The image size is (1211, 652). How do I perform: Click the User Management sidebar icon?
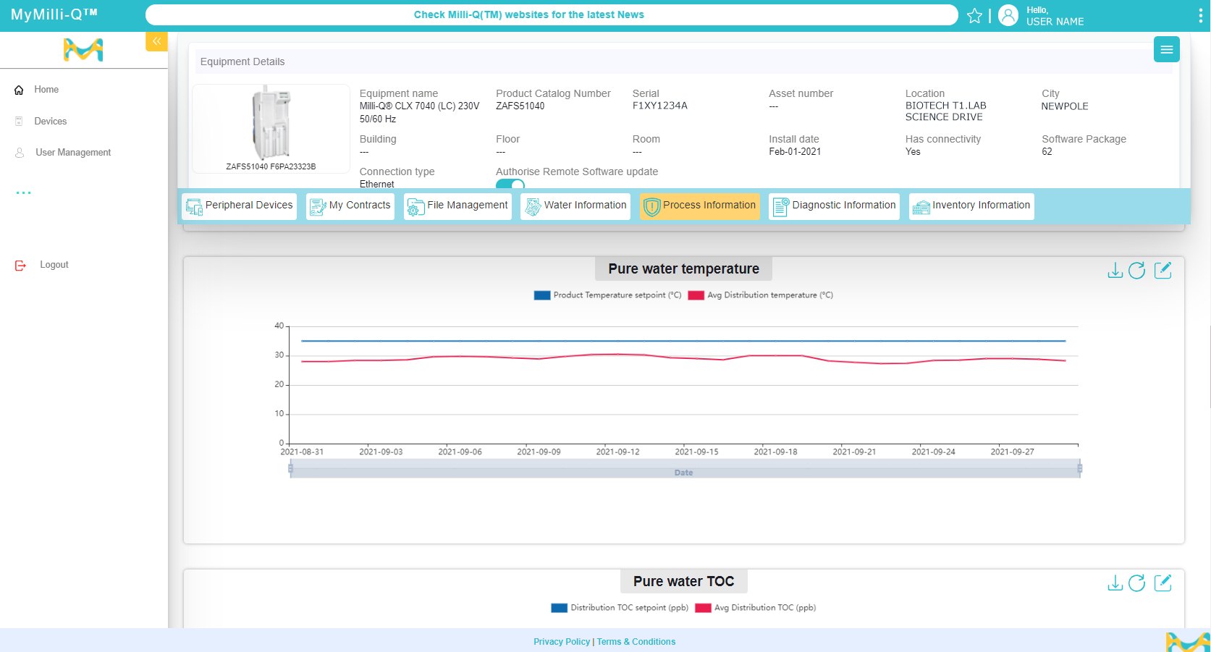point(18,152)
